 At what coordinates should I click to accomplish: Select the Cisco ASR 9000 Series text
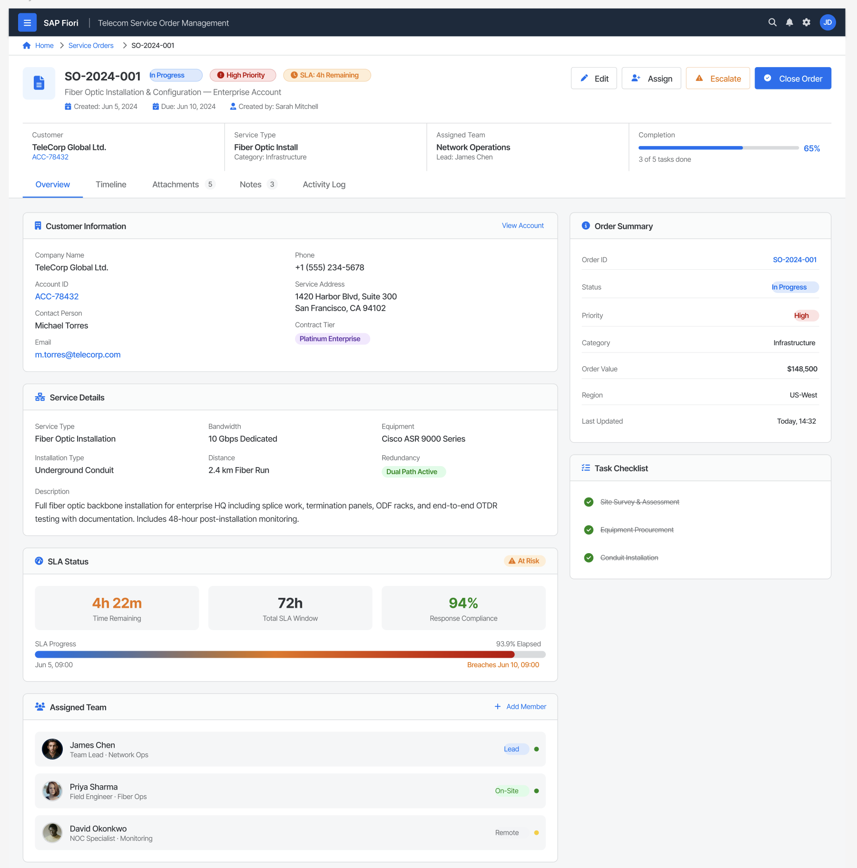[x=424, y=439]
